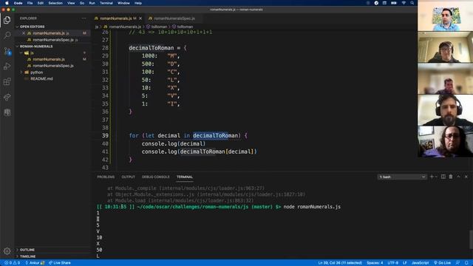Open romanNumeralsSpec.js in js folder tree
Screen dimensions: 473x266
[x=53, y=66]
